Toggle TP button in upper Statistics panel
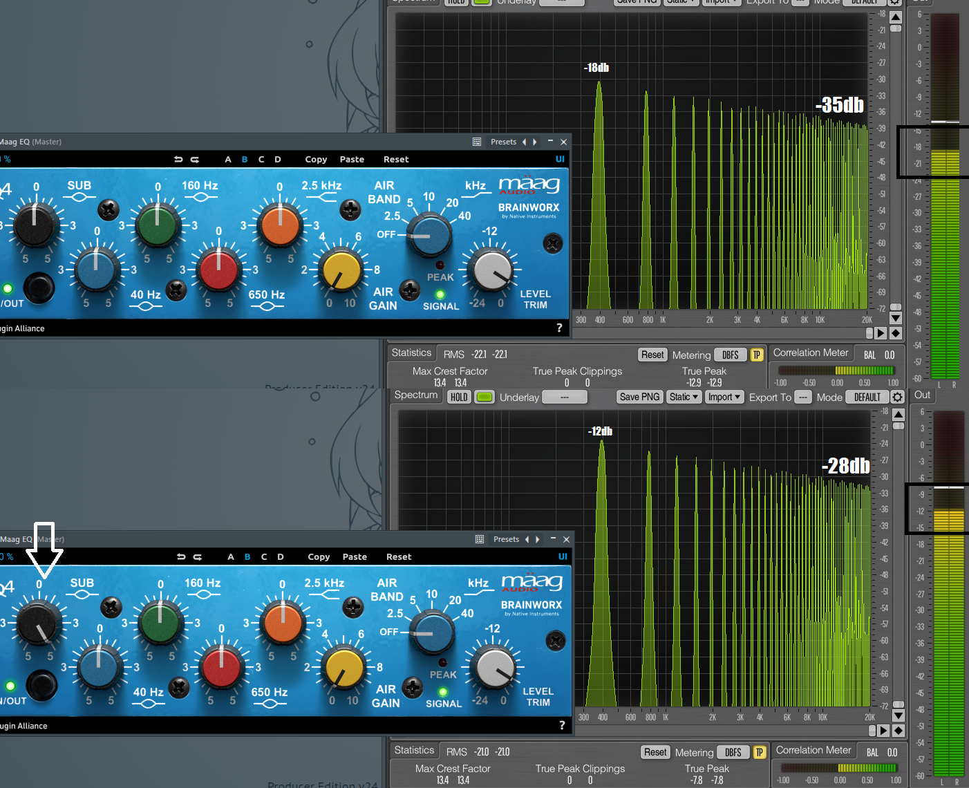This screenshot has height=788, width=969. coord(757,355)
